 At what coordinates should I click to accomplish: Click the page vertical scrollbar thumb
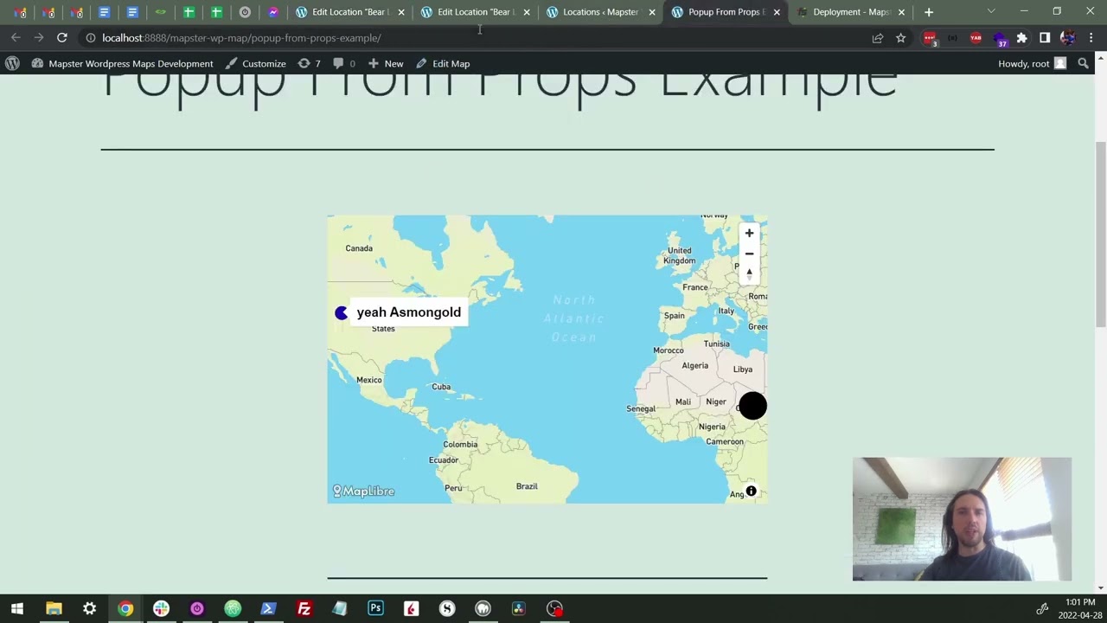tap(1100, 234)
